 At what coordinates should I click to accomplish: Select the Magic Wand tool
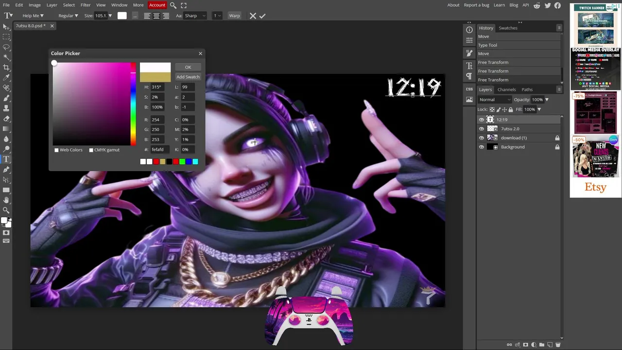[6, 57]
